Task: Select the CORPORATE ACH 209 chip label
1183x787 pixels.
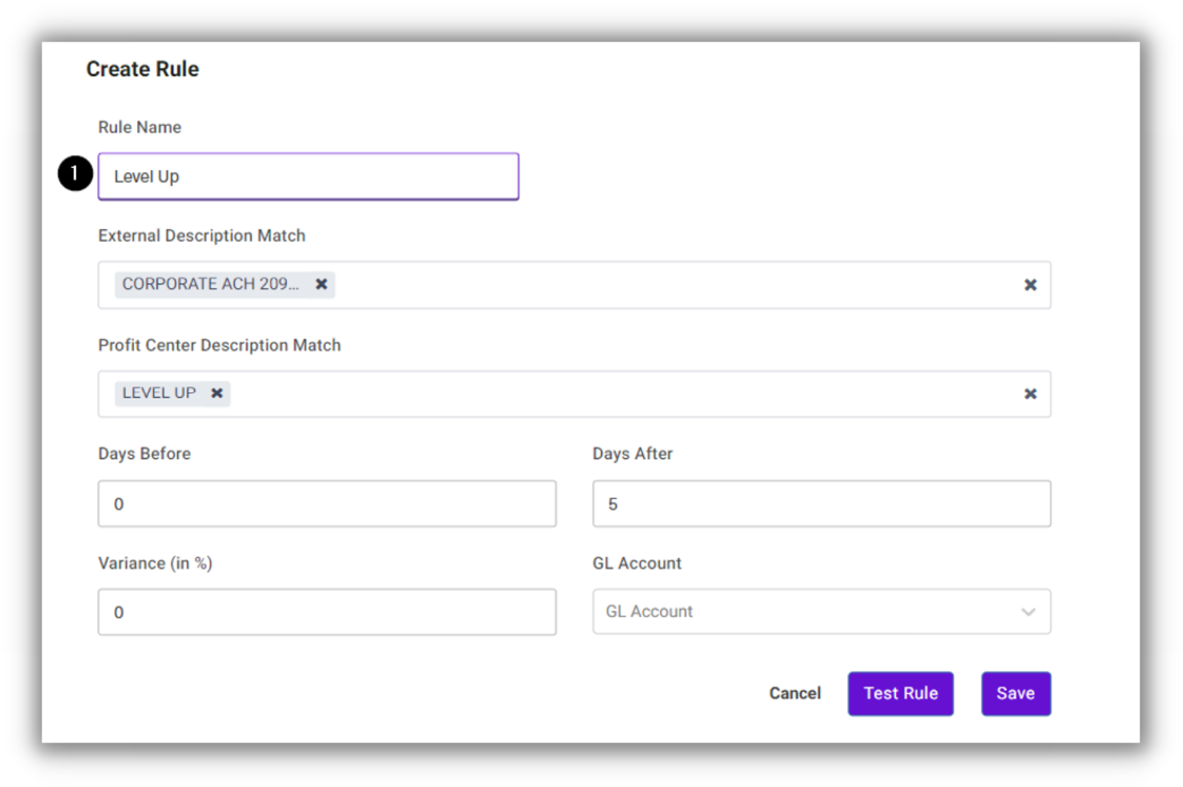Action: tap(211, 284)
